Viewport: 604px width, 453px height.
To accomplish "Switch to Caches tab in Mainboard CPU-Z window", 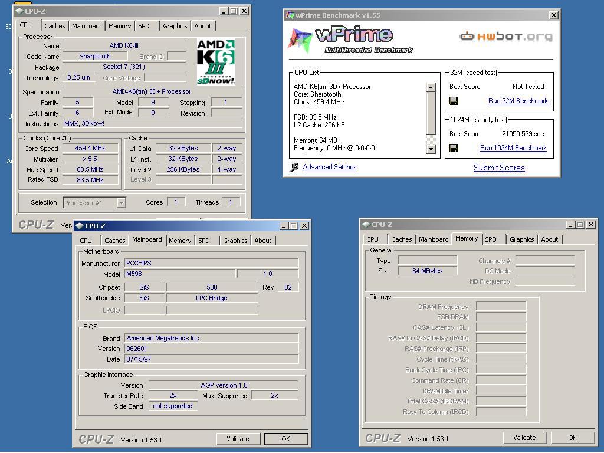I will [x=115, y=241].
